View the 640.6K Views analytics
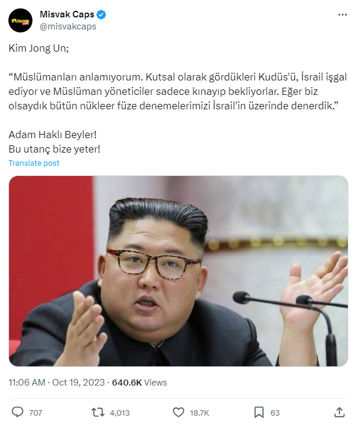 pos(139,383)
